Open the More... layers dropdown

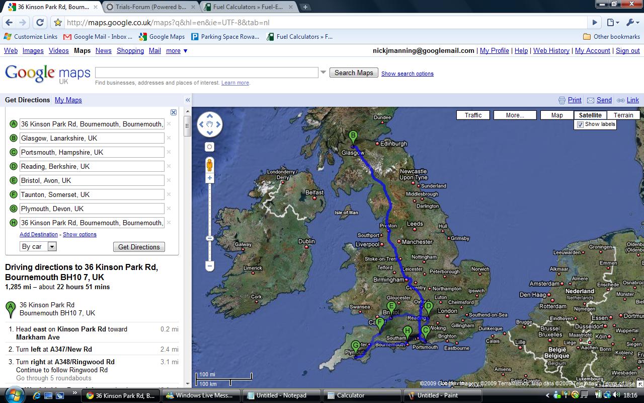515,115
